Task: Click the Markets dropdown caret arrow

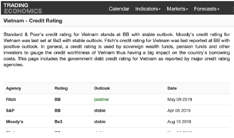Action: click(187, 9)
